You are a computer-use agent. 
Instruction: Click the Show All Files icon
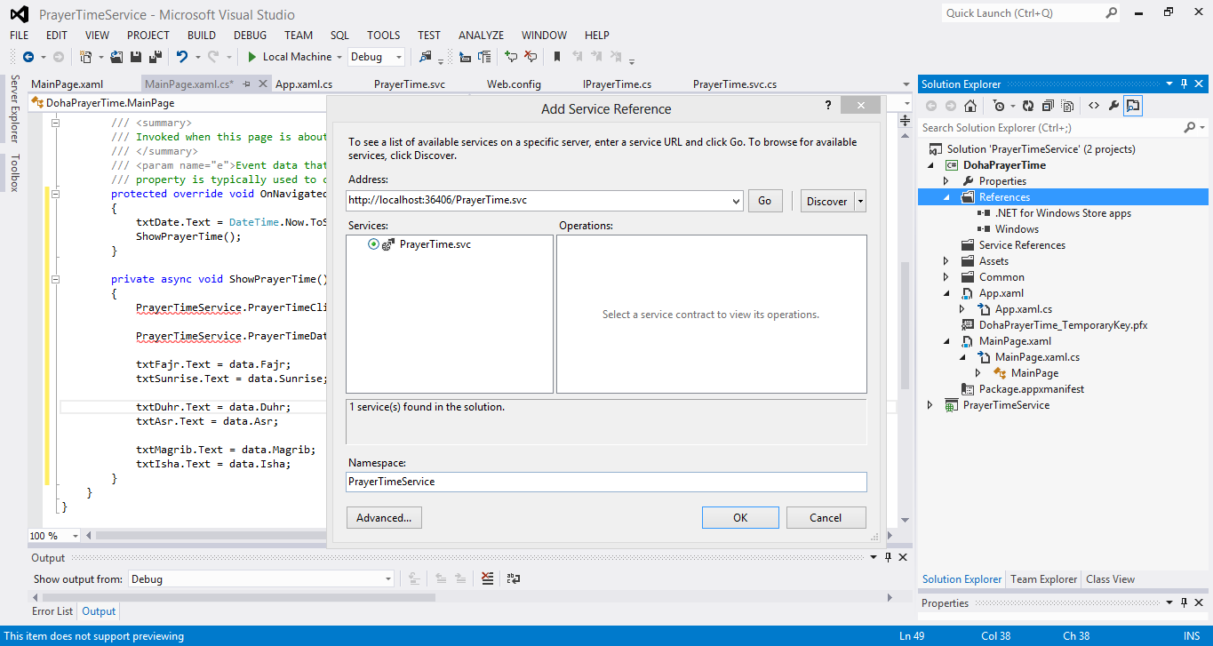point(1067,106)
